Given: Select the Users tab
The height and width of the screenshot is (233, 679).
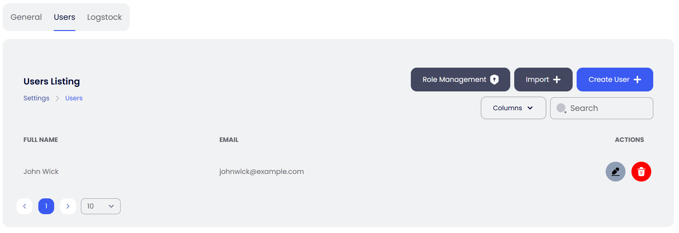Looking at the screenshot, I should pyautogui.click(x=64, y=17).
